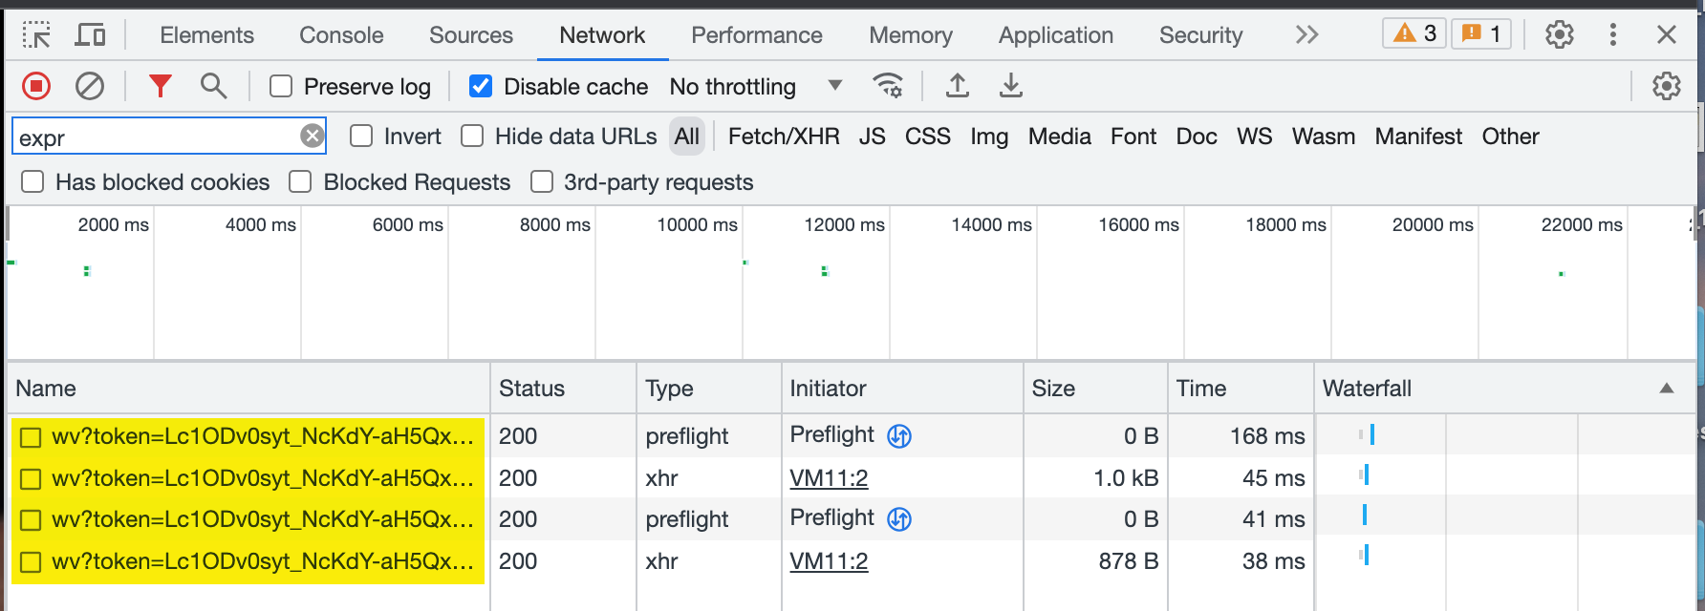Screen dimensions: 1705x611
Task: Filter requests by Fetch/XHR
Action: tap(783, 137)
